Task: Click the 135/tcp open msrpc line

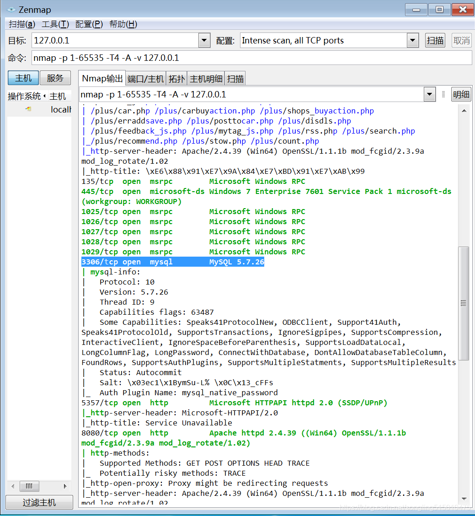Action: 193,181
